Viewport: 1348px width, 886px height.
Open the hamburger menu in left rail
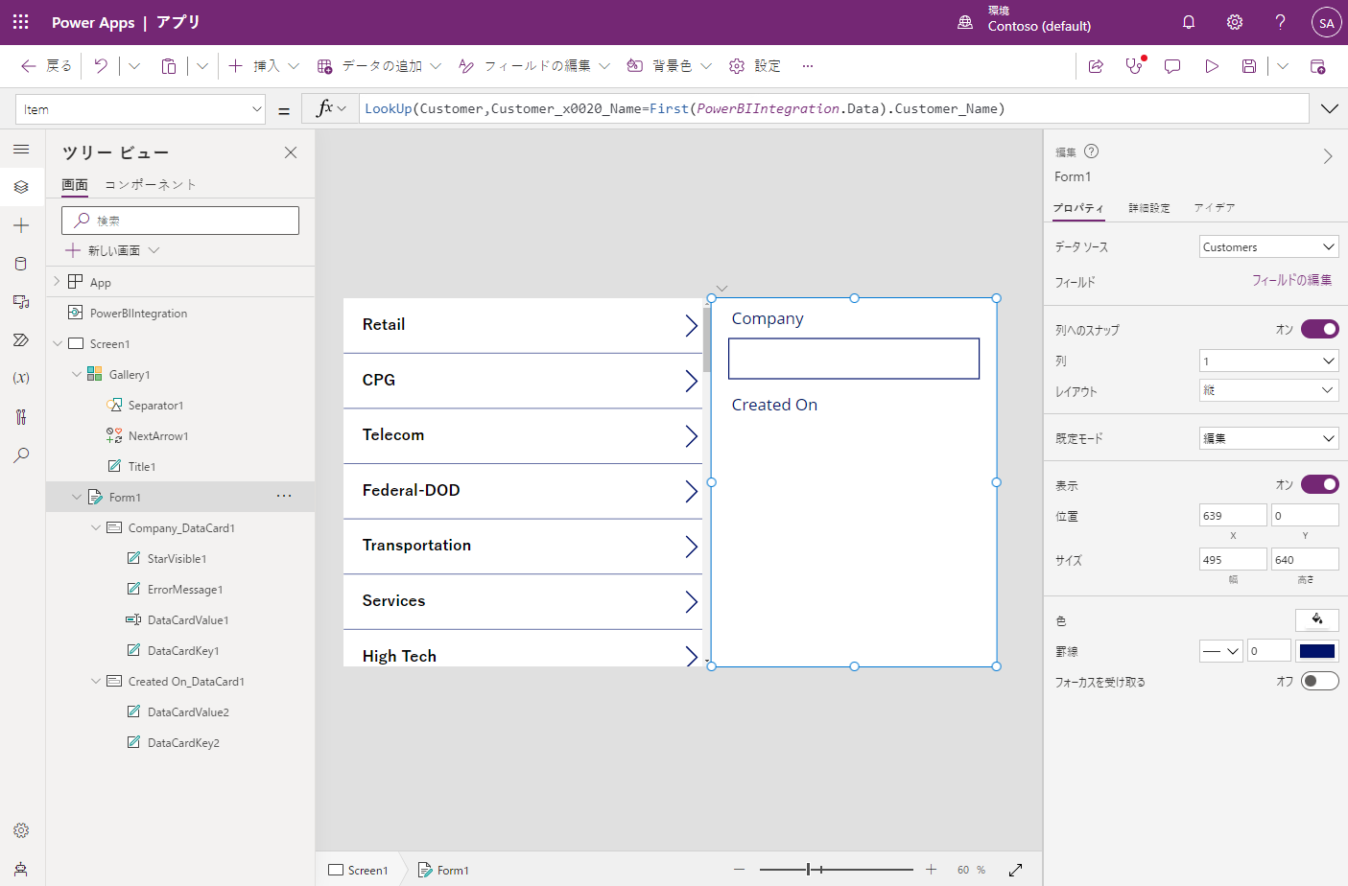(x=21, y=150)
